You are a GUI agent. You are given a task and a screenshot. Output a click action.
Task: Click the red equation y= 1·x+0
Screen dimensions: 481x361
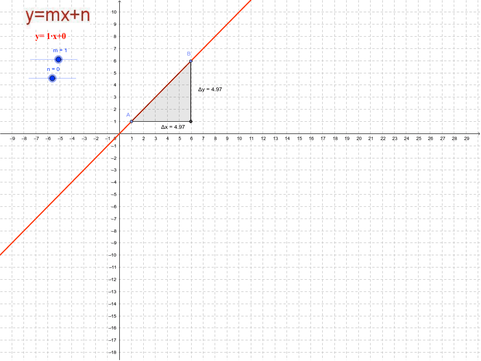51,36
